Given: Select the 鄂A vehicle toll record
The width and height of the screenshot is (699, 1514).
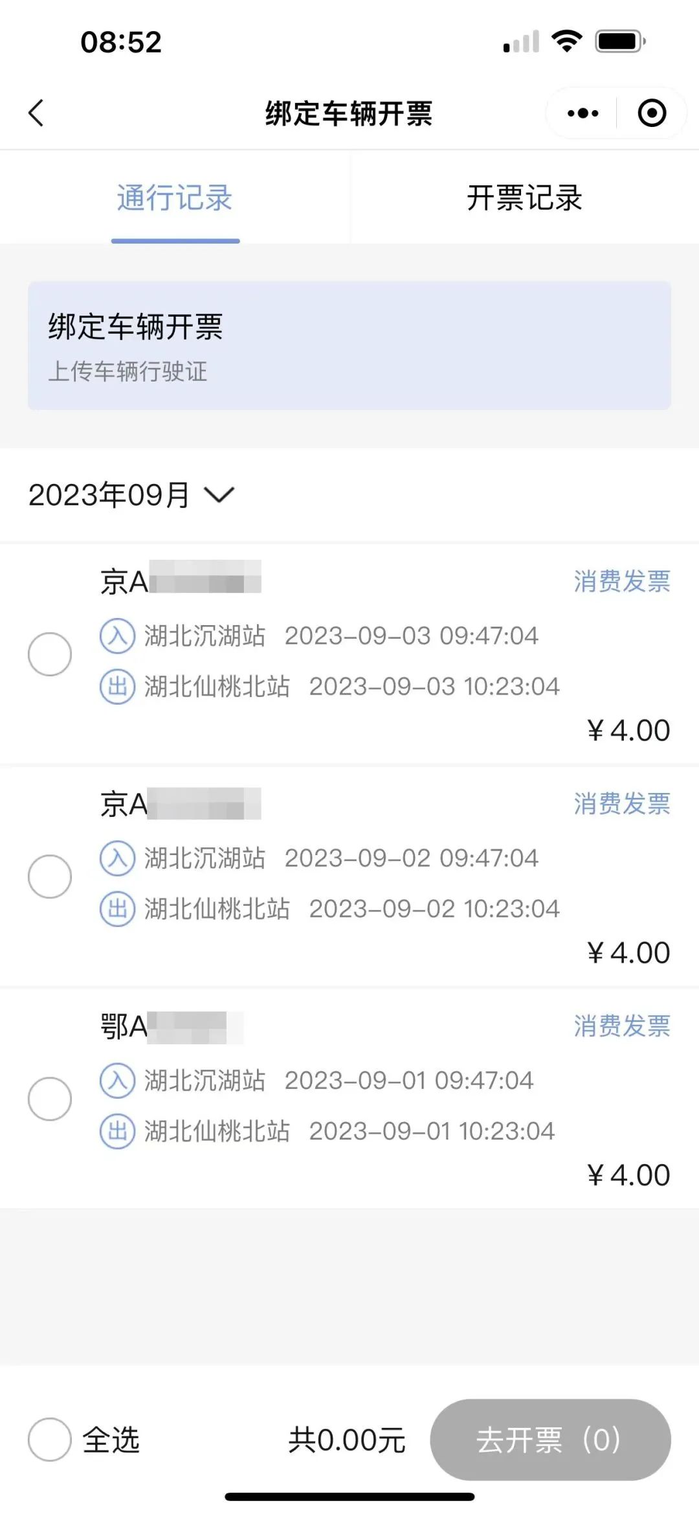Looking at the screenshot, I should [x=50, y=1099].
